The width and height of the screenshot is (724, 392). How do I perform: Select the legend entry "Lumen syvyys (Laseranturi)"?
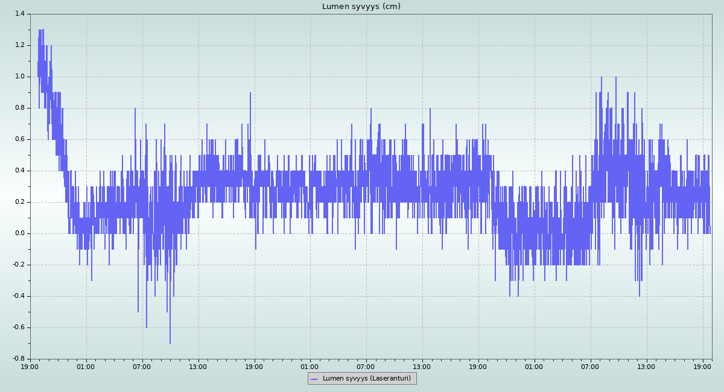pyautogui.click(x=366, y=379)
